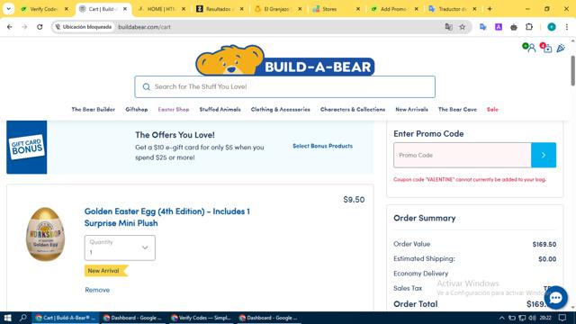This screenshot has width=576, height=324.
Task: Switch to Traductor tab
Action: pyautogui.click(x=452, y=9)
